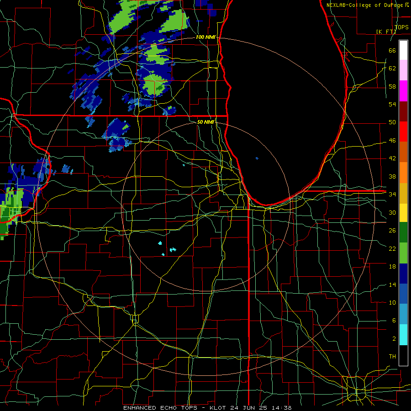The image size is (411, 411).
Task: Click the '42' legend value
Action: [392, 158]
